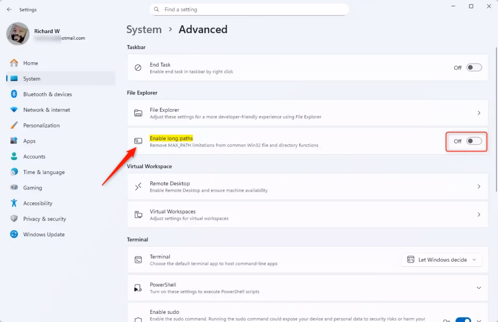Expand the PowerShell settings section
The image size is (498, 322).
click(479, 287)
